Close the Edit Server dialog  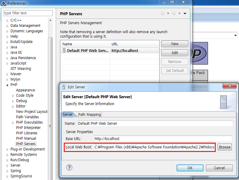pyautogui.click(x=230, y=86)
